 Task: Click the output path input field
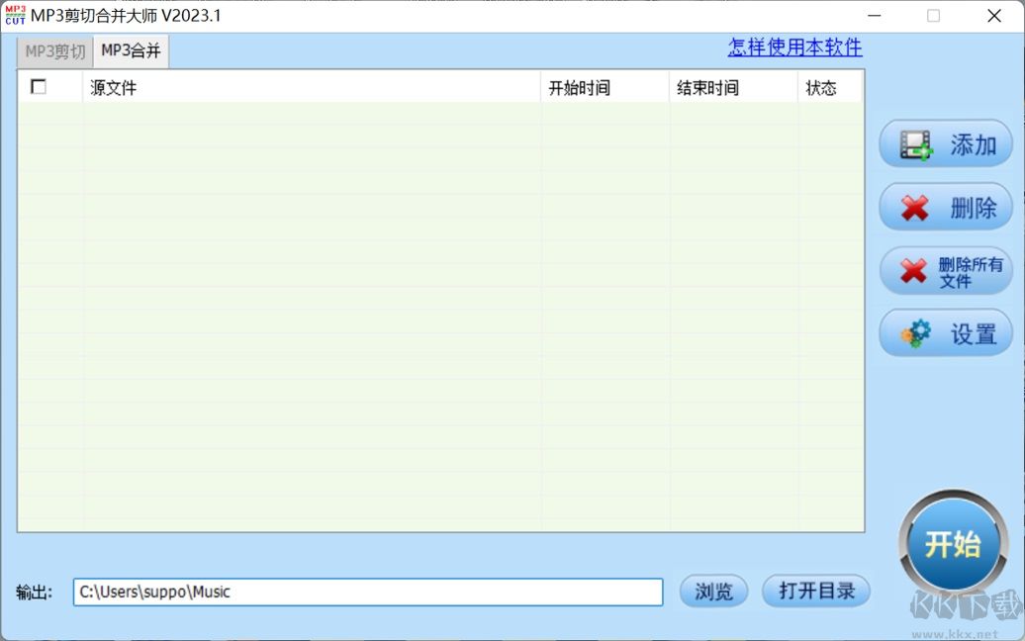coord(366,592)
